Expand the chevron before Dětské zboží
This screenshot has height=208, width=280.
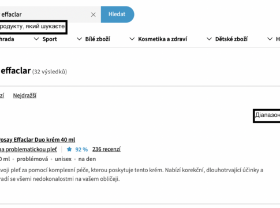point(209,39)
